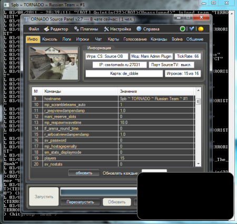The image size is (237, 224).
Task: Click the Плагины gears icon
Action: (76, 29)
